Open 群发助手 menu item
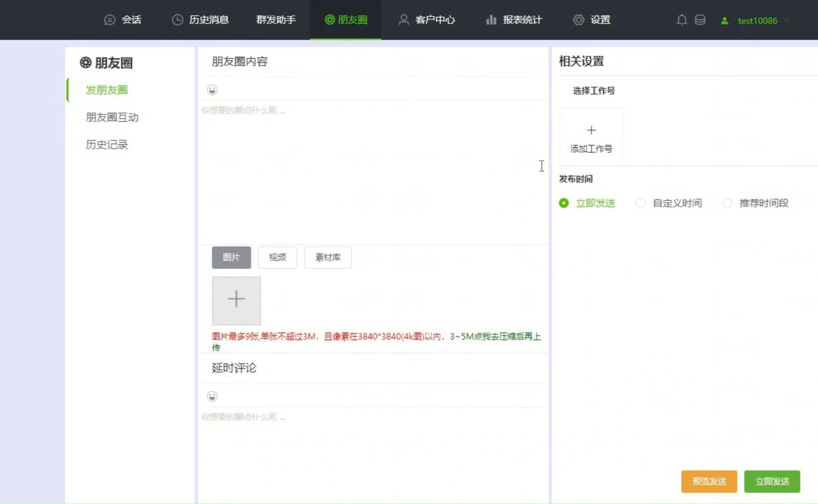The image size is (818, 504). (x=276, y=20)
